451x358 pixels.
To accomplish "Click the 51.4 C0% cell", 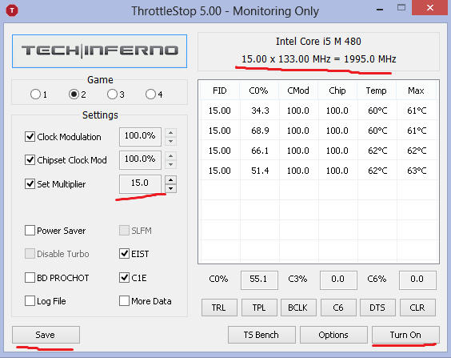I will pyautogui.click(x=260, y=171).
